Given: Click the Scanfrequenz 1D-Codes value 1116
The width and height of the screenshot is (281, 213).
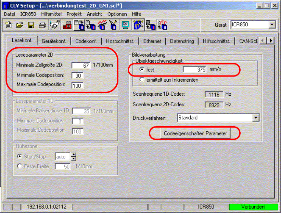Looking at the screenshot, I should click(214, 94).
